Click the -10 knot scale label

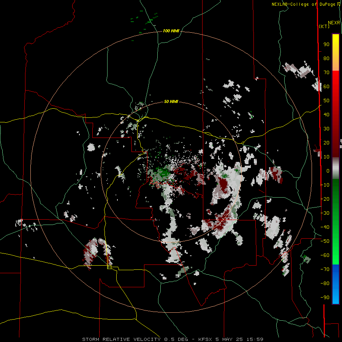coord(325,185)
